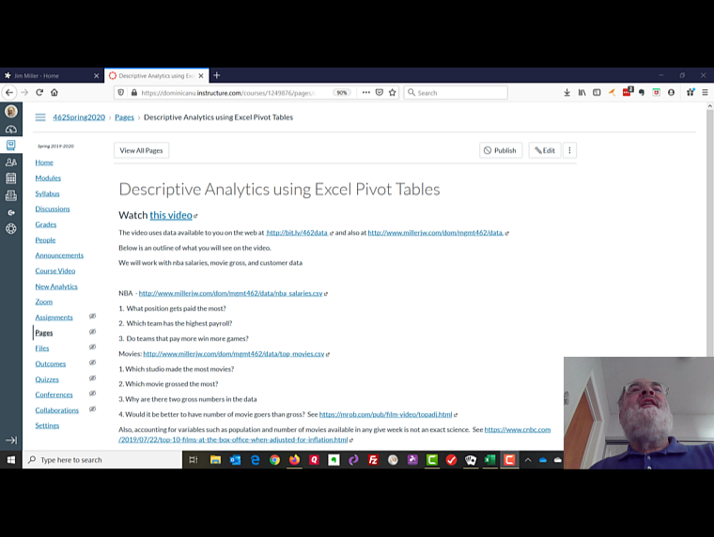Screen dimensions: 714x537
Task: Open Grades in the course menu
Action: click(45, 224)
